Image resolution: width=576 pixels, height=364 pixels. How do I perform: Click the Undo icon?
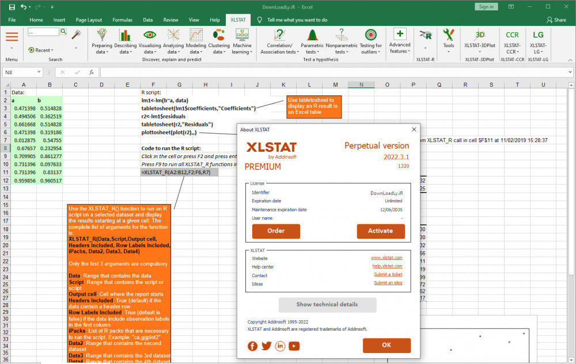click(x=24, y=7)
